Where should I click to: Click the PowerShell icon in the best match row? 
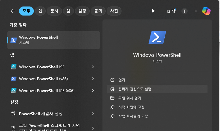14,40
